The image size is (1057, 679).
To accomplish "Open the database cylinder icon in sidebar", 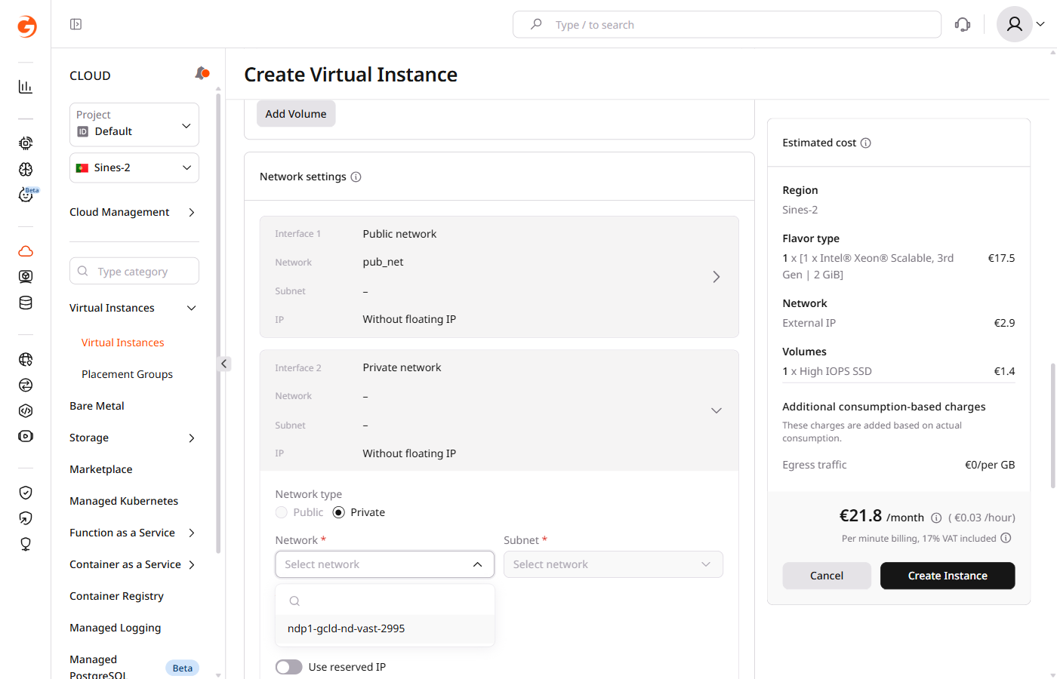I will [x=26, y=303].
